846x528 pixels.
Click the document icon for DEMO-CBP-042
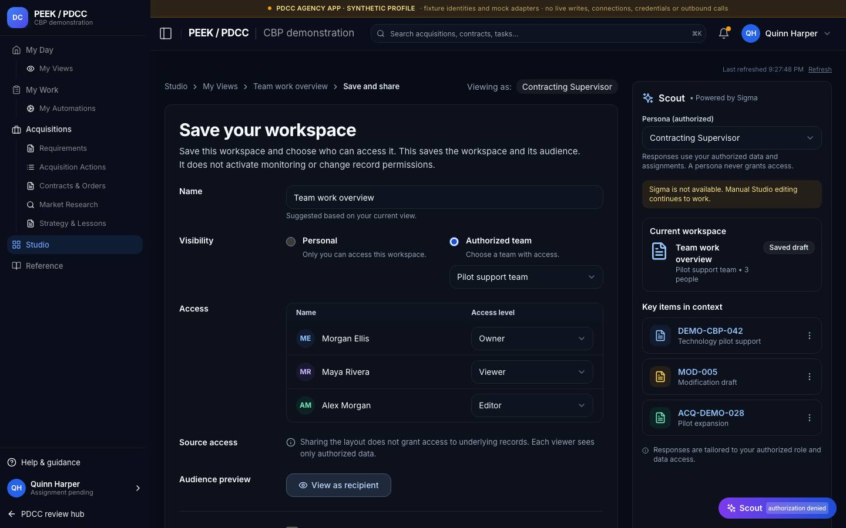coord(660,336)
